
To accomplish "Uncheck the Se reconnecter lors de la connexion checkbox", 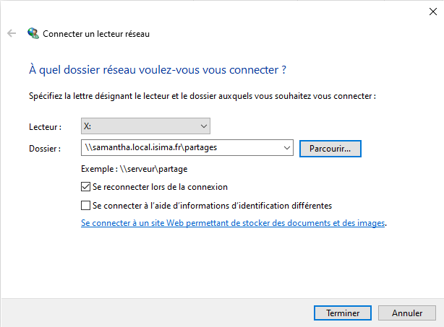I will pos(87,186).
